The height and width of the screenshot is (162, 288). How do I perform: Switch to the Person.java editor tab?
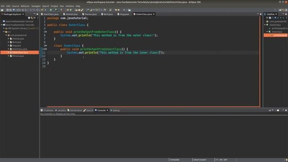coord(90,14)
